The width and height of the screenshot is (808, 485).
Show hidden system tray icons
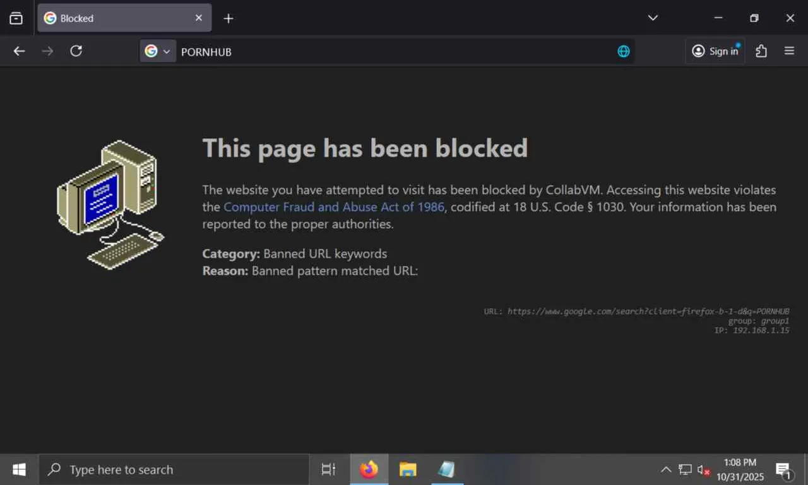(666, 469)
